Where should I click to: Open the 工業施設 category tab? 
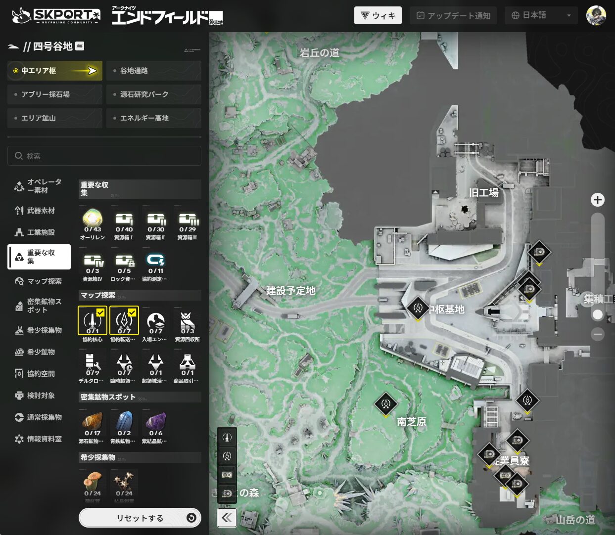40,232
